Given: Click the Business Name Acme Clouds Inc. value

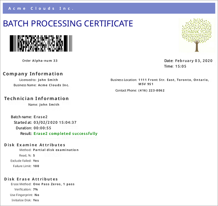Looking at the screenshot, I should tap(53, 85).
